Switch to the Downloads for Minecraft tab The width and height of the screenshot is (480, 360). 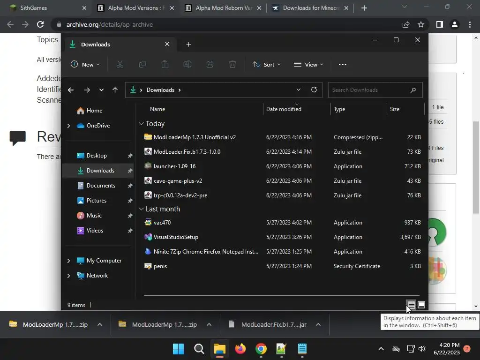[x=311, y=8]
